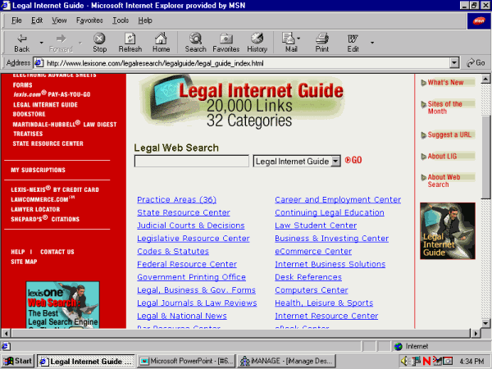Open the Favorites menu
This screenshot has width=492, height=369.
pos(89,20)
